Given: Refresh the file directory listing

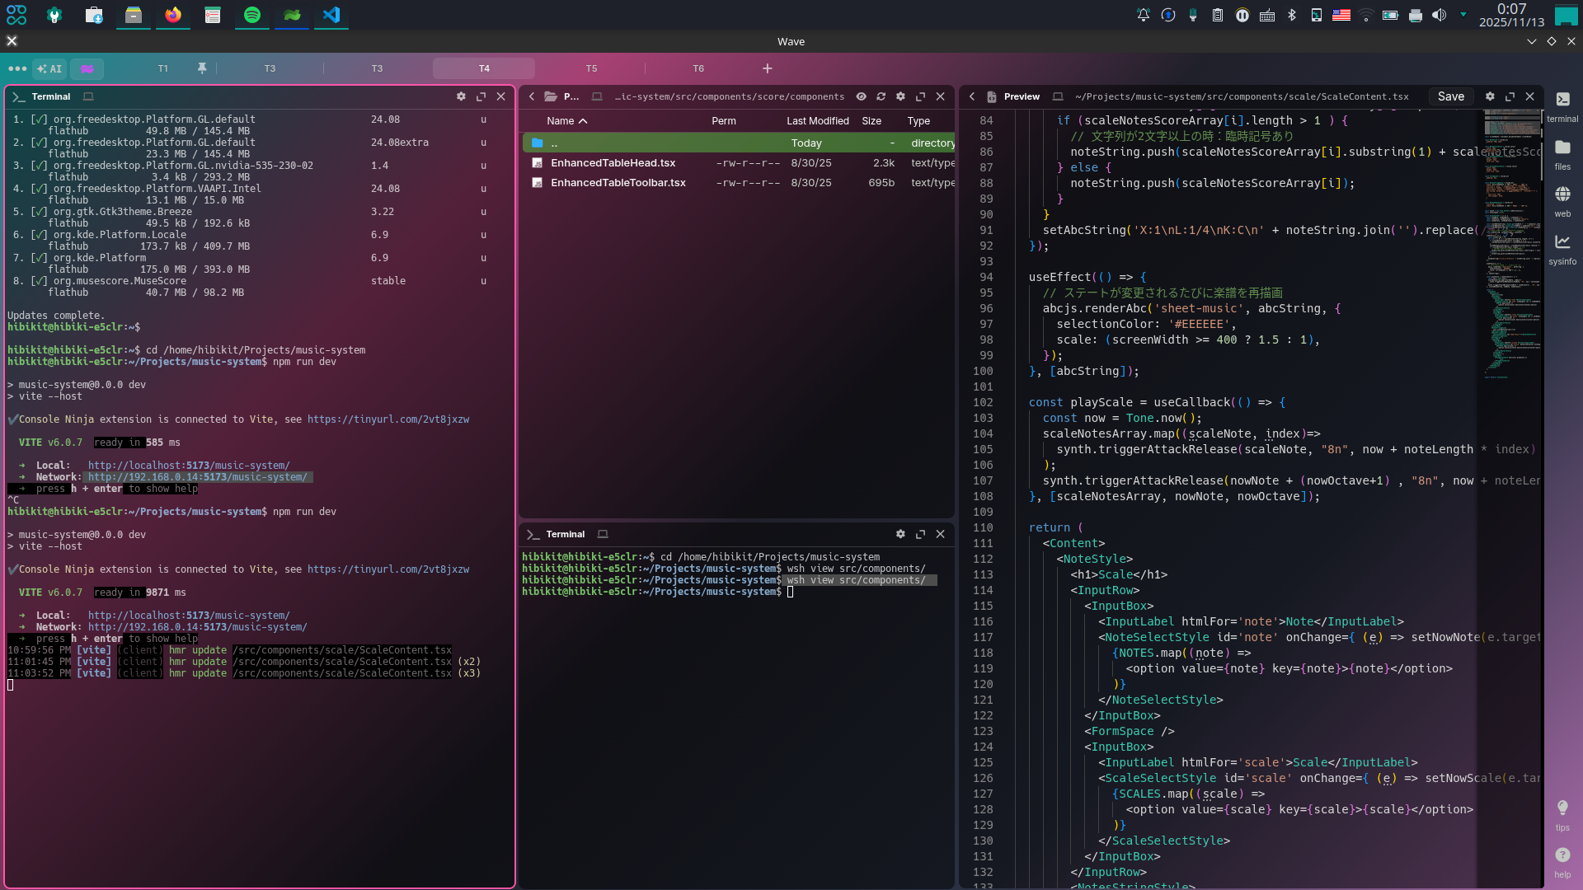Looking at the screenshot, I should click(x=881, y=96).
